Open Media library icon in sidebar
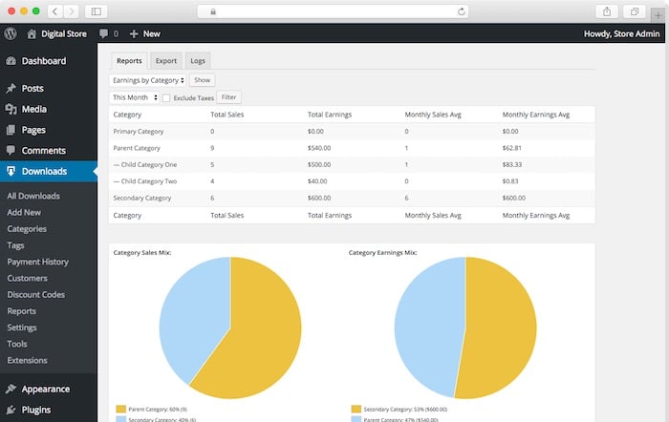Viewport: 669px width, 422px height. [11, 109]
